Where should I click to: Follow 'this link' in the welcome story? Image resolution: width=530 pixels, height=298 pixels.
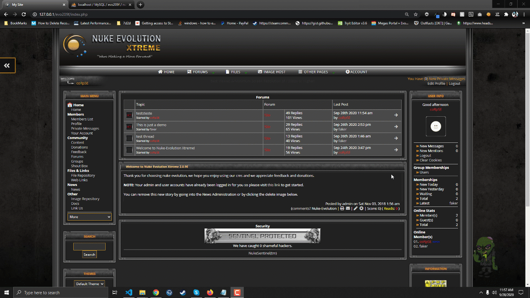coord(274,185)
